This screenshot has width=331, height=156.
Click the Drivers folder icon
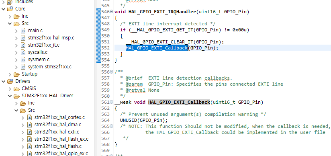(10, 81)
